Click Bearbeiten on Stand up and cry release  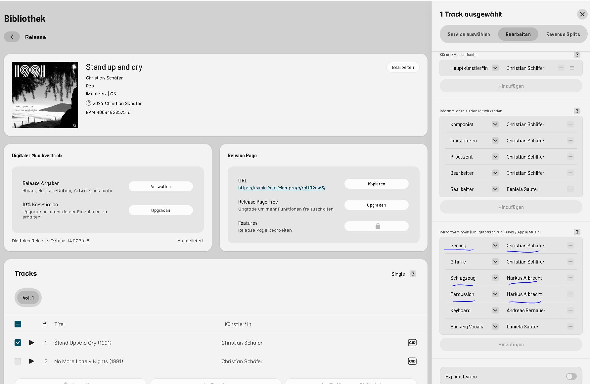click(403, 67)
